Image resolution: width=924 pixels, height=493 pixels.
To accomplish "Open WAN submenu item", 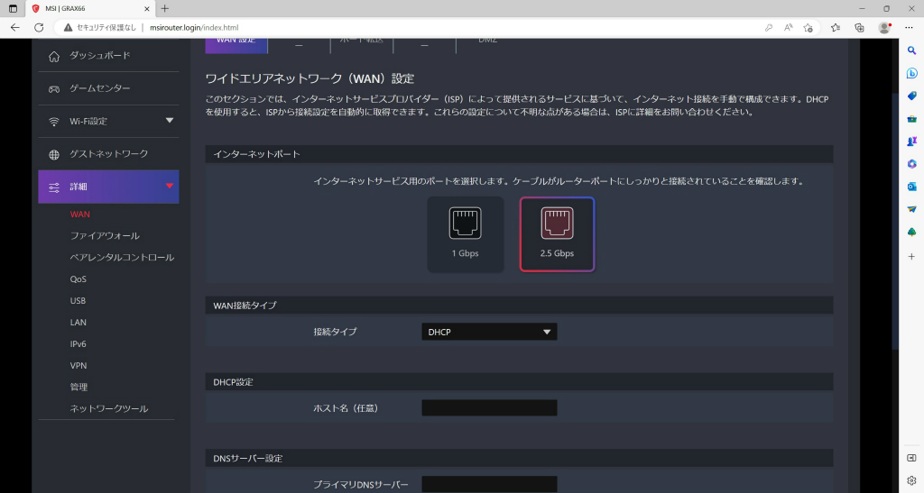I will coord(80,215).
